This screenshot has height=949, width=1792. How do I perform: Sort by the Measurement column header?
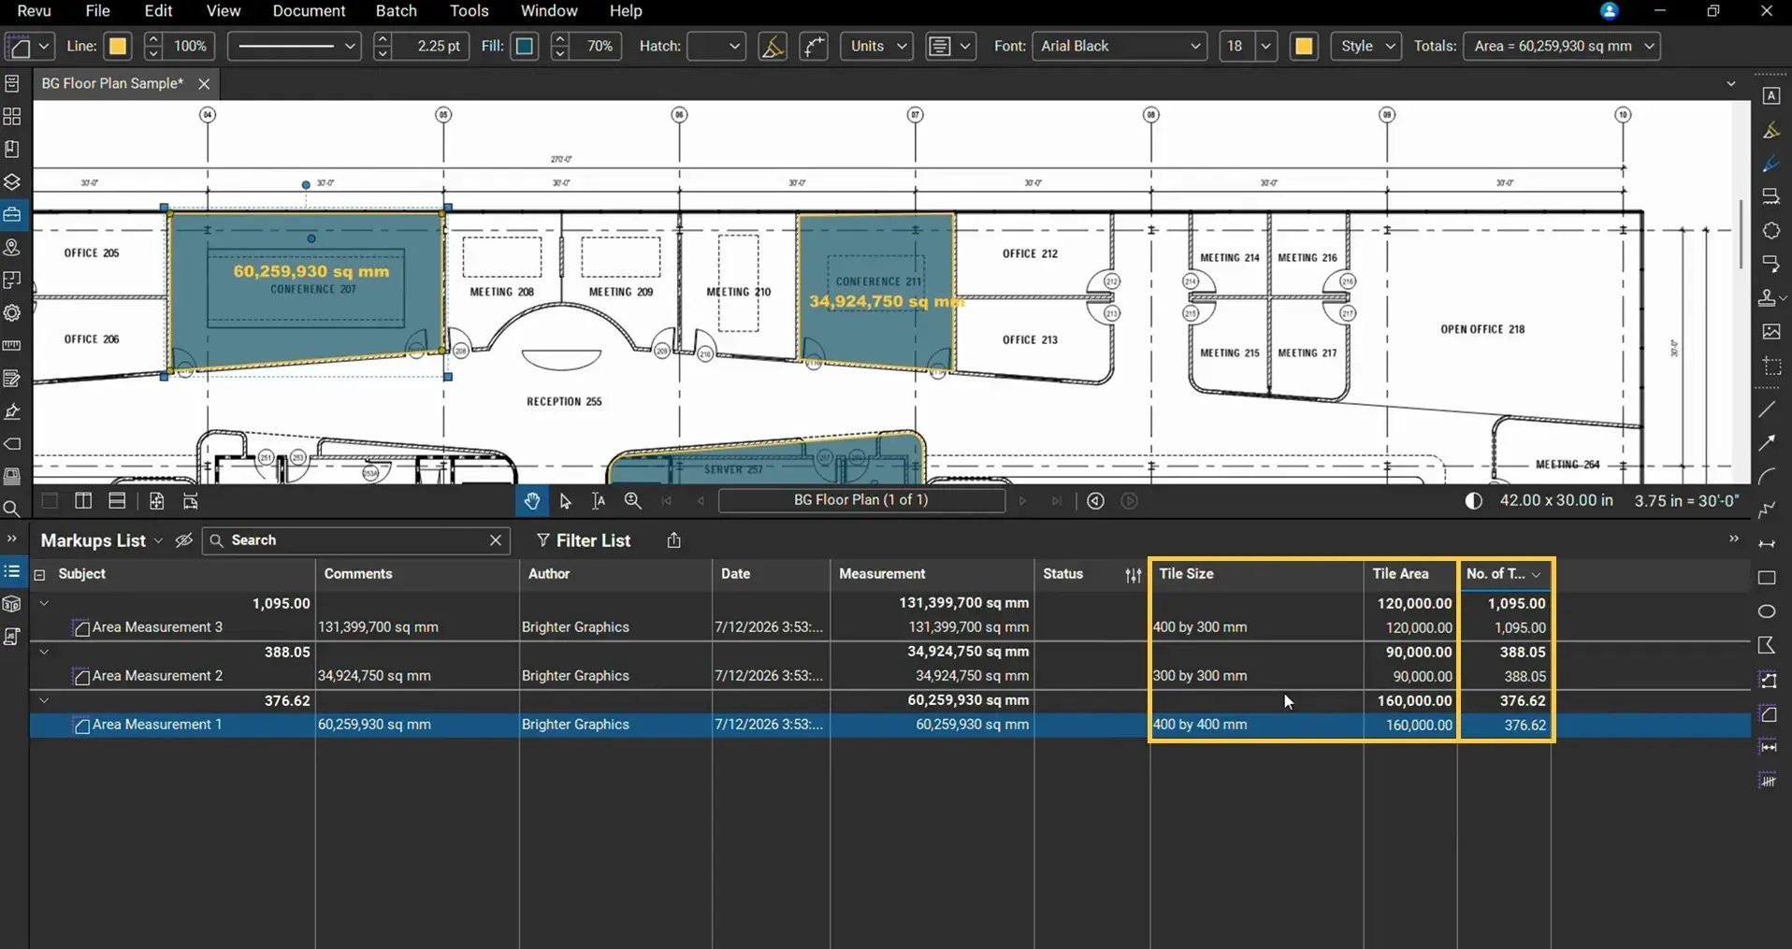click(x=931, y=574)
